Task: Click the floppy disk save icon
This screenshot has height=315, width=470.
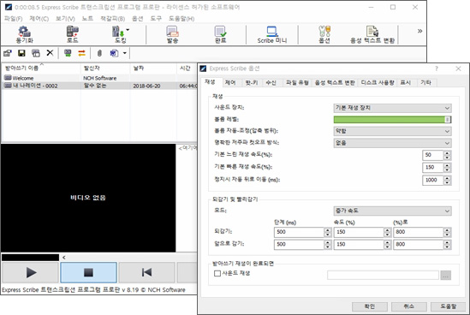Action: (21, 53)
